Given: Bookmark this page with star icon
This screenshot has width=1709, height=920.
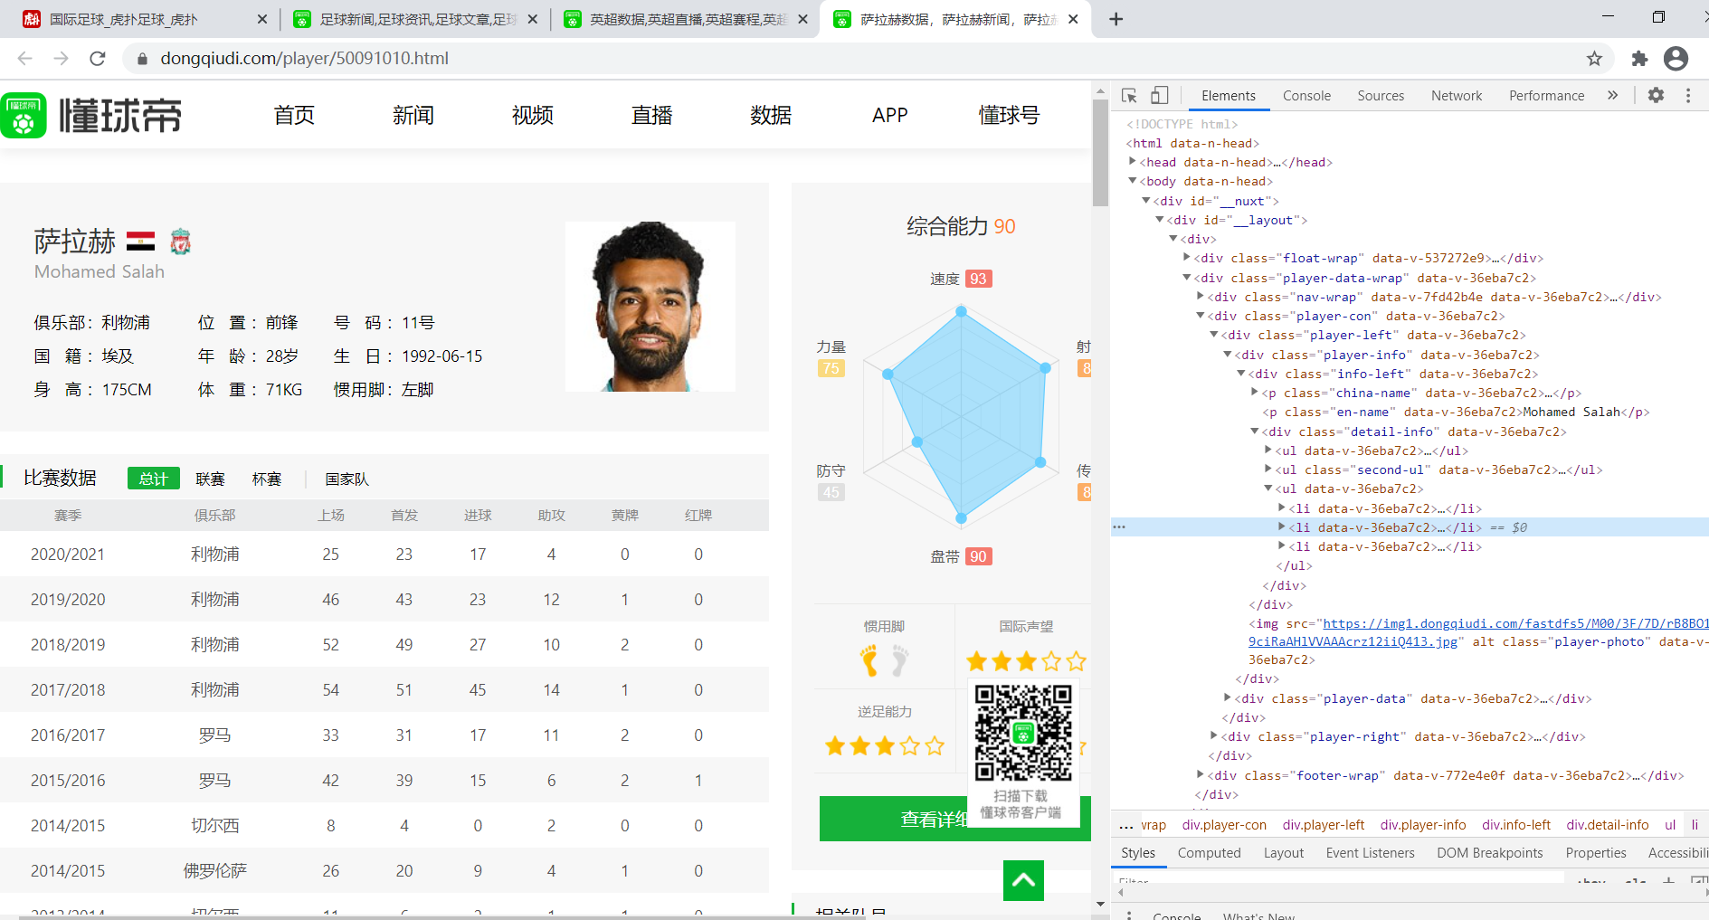Looking at the screenshot, I should point(1594,59).
